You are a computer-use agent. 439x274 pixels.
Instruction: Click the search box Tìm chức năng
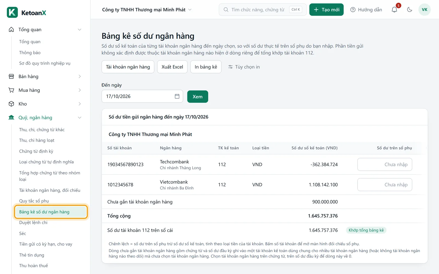click(263, 10)
